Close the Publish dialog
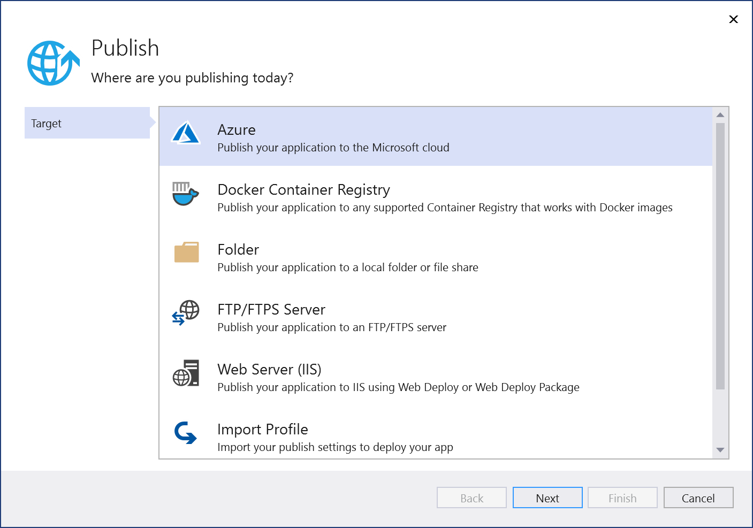This screenshot has height=528, width=753. click(733, 19)
